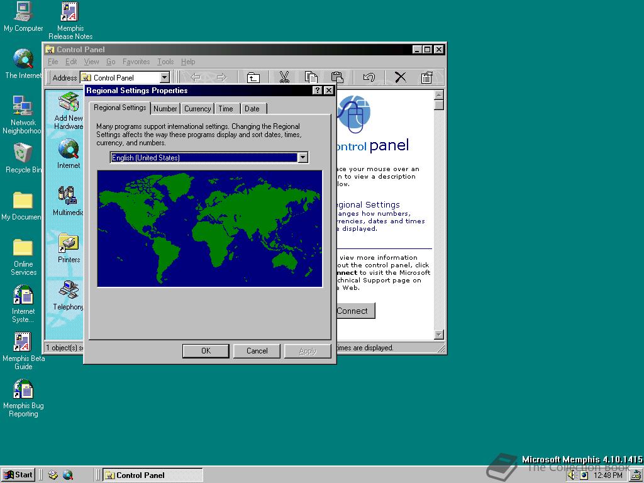The image size is (644, 483).
Task: Select My Documents folder on desktop
Action: (x=22, y=206)
